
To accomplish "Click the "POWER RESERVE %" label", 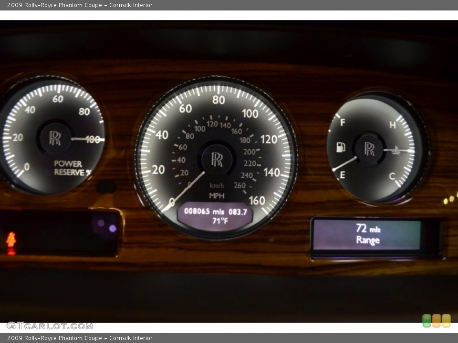I will click(x=73, y=168).
